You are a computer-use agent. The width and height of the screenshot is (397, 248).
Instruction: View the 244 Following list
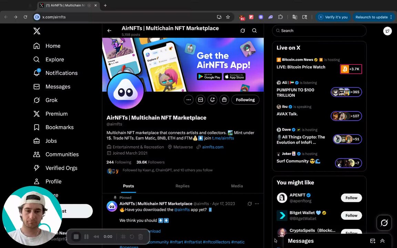[119, 162]
